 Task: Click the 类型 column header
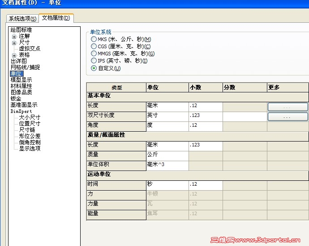pos(116,88)
